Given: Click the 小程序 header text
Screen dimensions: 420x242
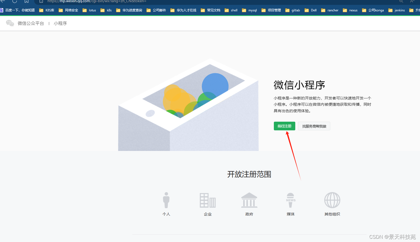Looking at the screenshot, I should click(x=60, y=23).
